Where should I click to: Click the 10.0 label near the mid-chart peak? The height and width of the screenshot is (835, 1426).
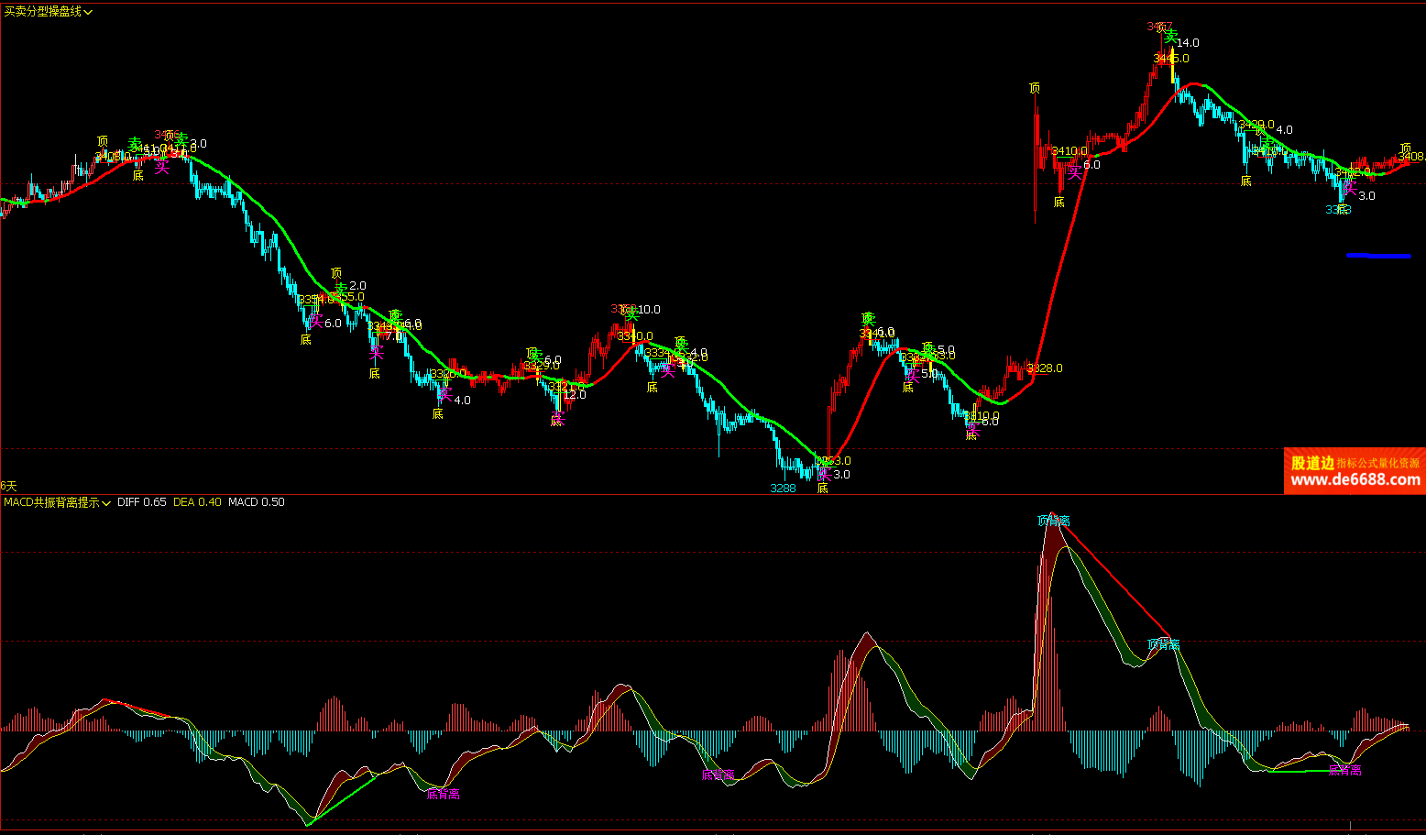[x=649, y=310]
